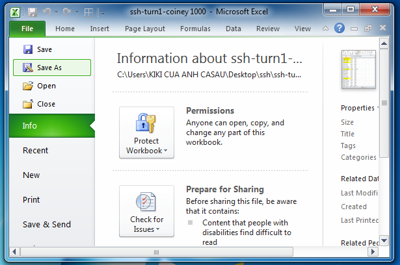Image resolution: width=400 pixels, height=265 pixels.
Task: Click the horizontal scrollbar right arrow
Action: (x=373, y=252)
